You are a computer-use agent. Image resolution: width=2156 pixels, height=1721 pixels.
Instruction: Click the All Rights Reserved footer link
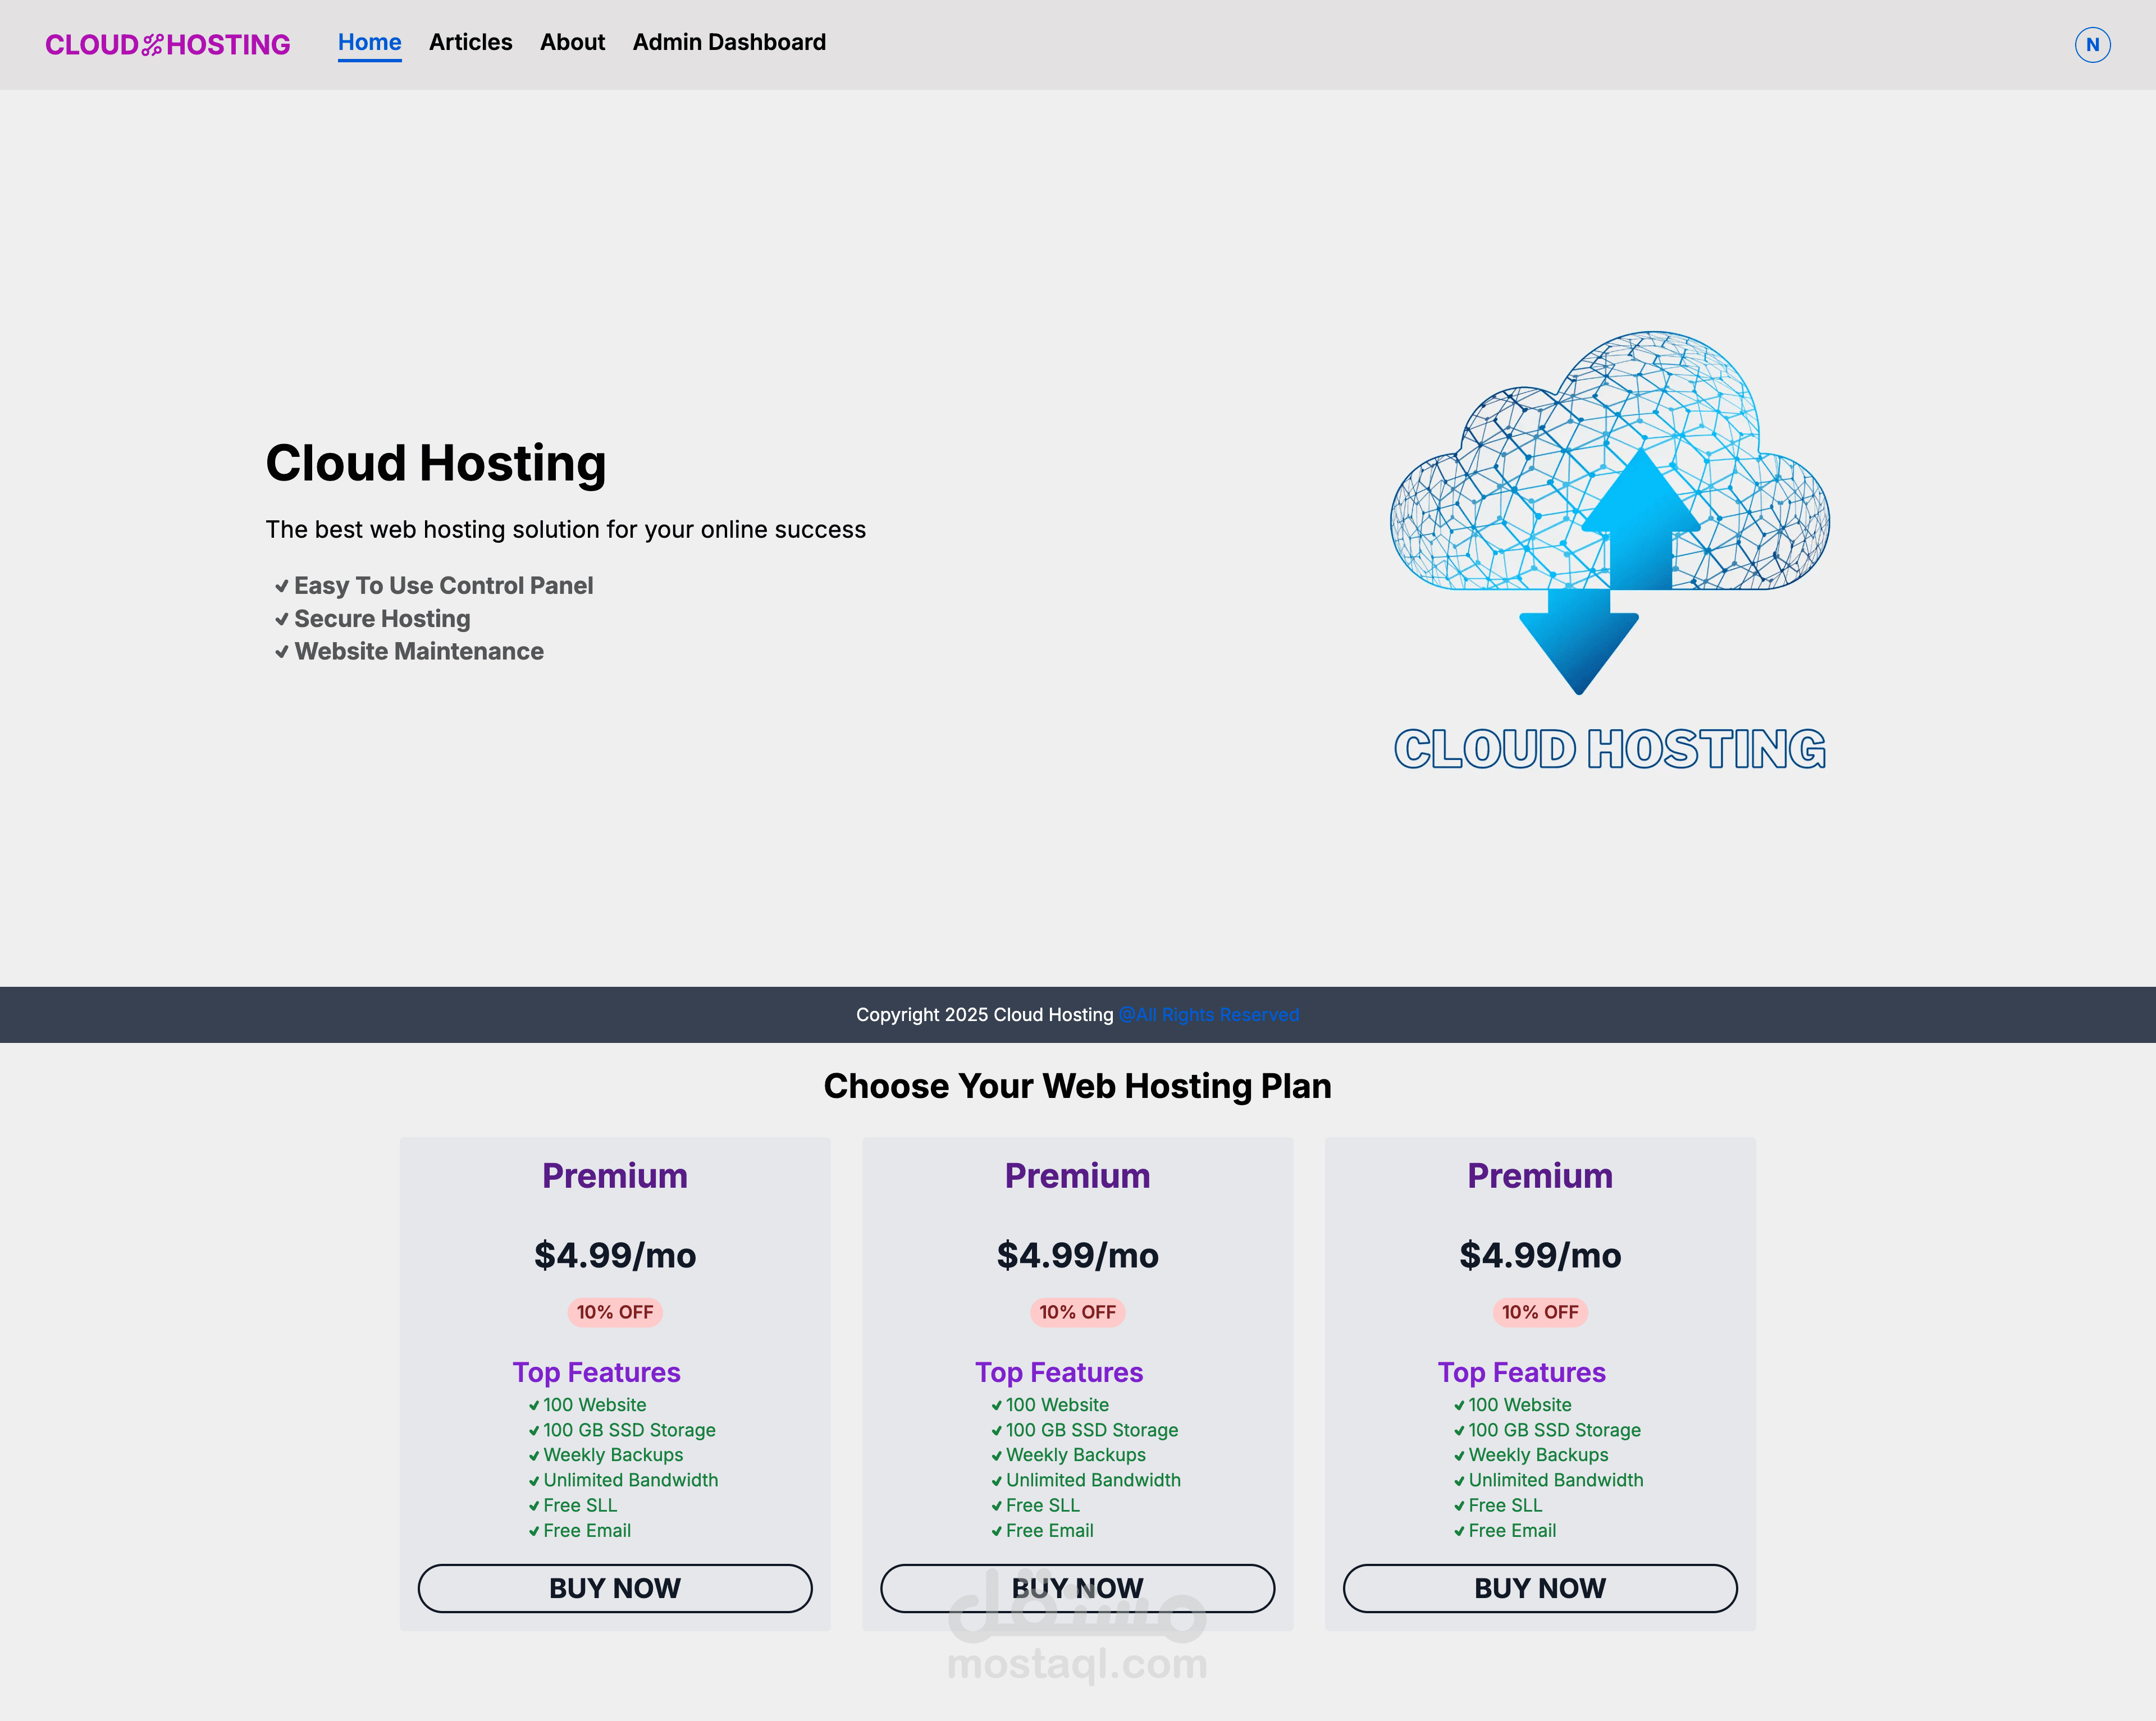pyautogui.click(x=1208, y=1014)
